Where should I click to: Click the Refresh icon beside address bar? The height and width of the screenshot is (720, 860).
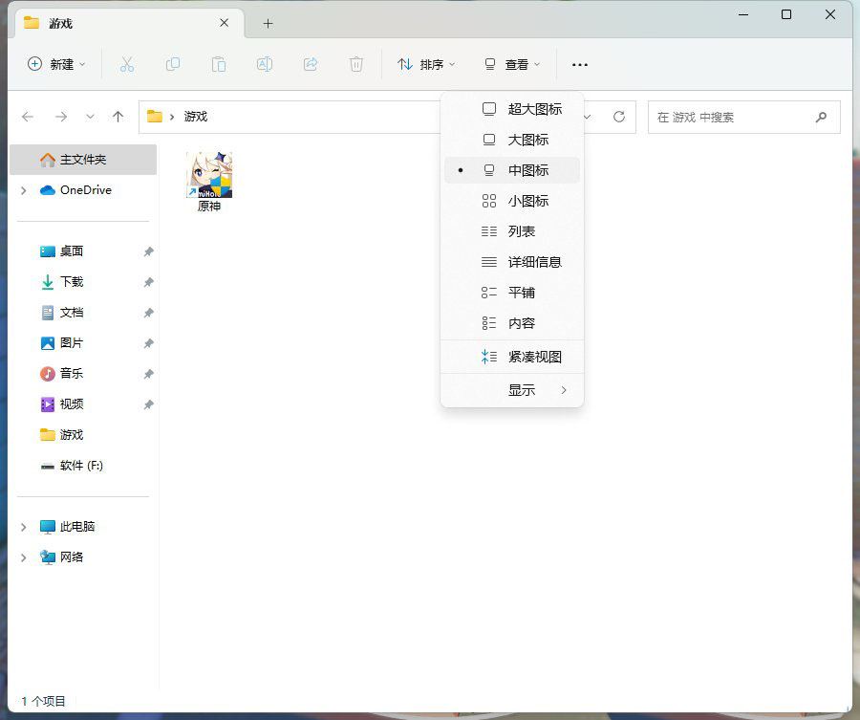618,117
